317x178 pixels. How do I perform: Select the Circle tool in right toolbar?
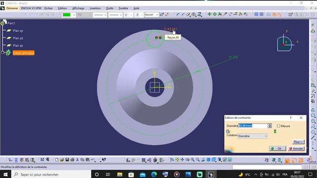tap(313, 121)
